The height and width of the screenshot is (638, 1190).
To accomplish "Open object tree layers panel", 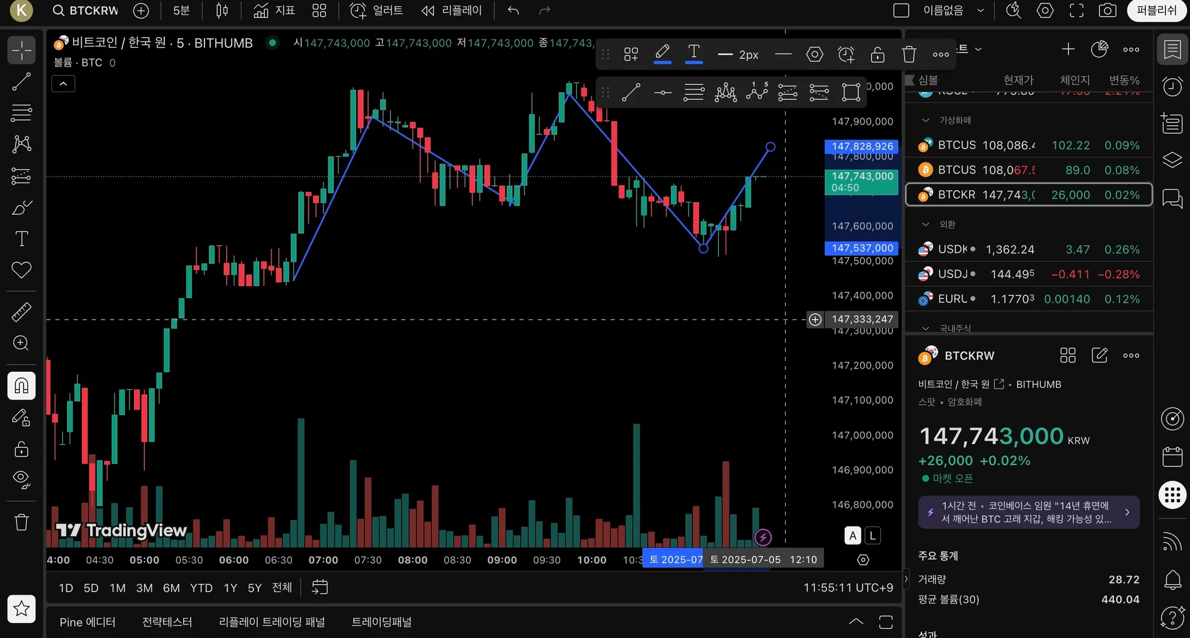I will (x=1172, y=160).
